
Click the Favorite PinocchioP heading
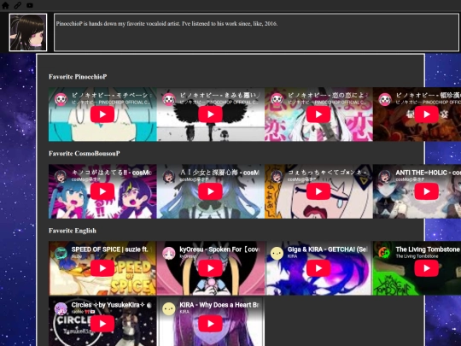pos(78,77)
